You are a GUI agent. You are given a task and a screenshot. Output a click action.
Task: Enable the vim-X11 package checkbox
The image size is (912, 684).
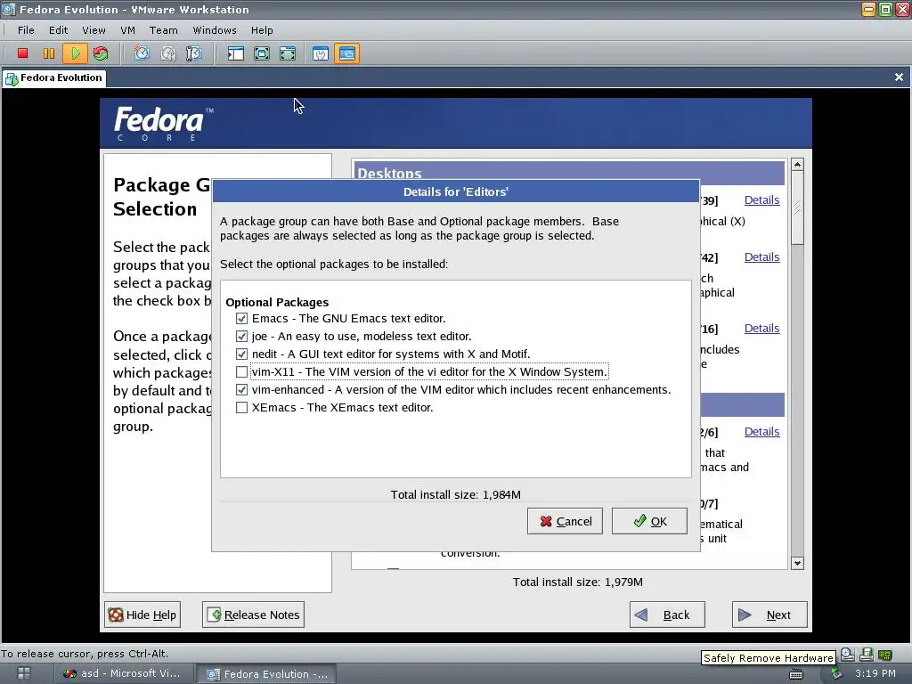tap(241, 371)
